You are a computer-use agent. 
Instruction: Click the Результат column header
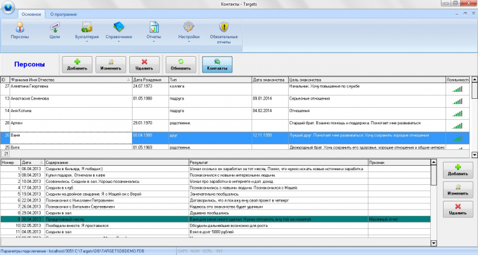point(279,163)
